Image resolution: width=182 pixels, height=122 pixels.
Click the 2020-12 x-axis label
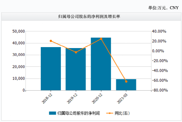pyautogui.click(x=97, y=98)
